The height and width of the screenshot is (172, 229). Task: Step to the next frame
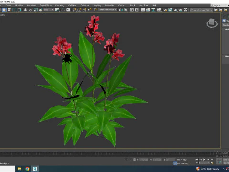click(x=208, y=159)
